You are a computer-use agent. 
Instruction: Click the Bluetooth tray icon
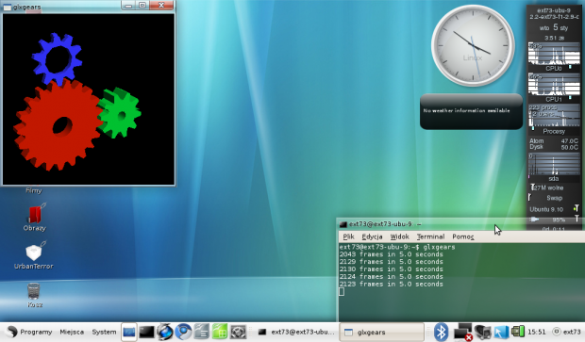coord(442,332)
